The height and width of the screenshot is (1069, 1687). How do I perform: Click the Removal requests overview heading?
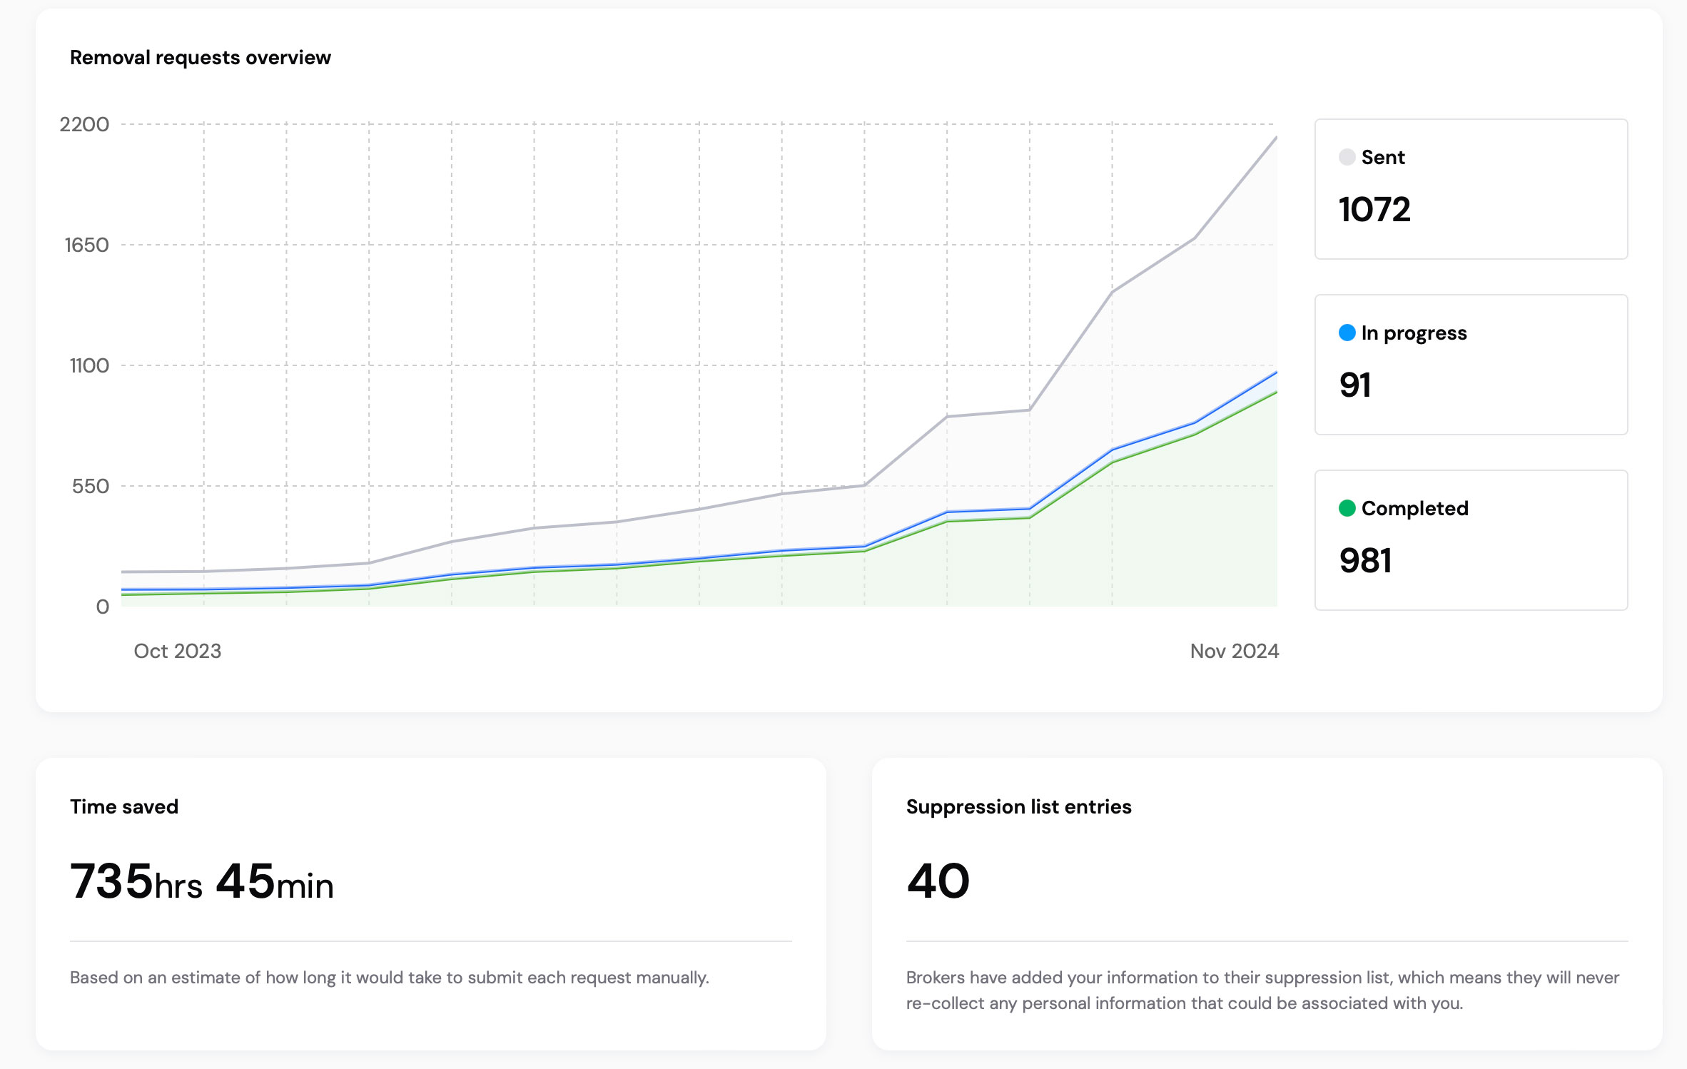tap(201, 58)
